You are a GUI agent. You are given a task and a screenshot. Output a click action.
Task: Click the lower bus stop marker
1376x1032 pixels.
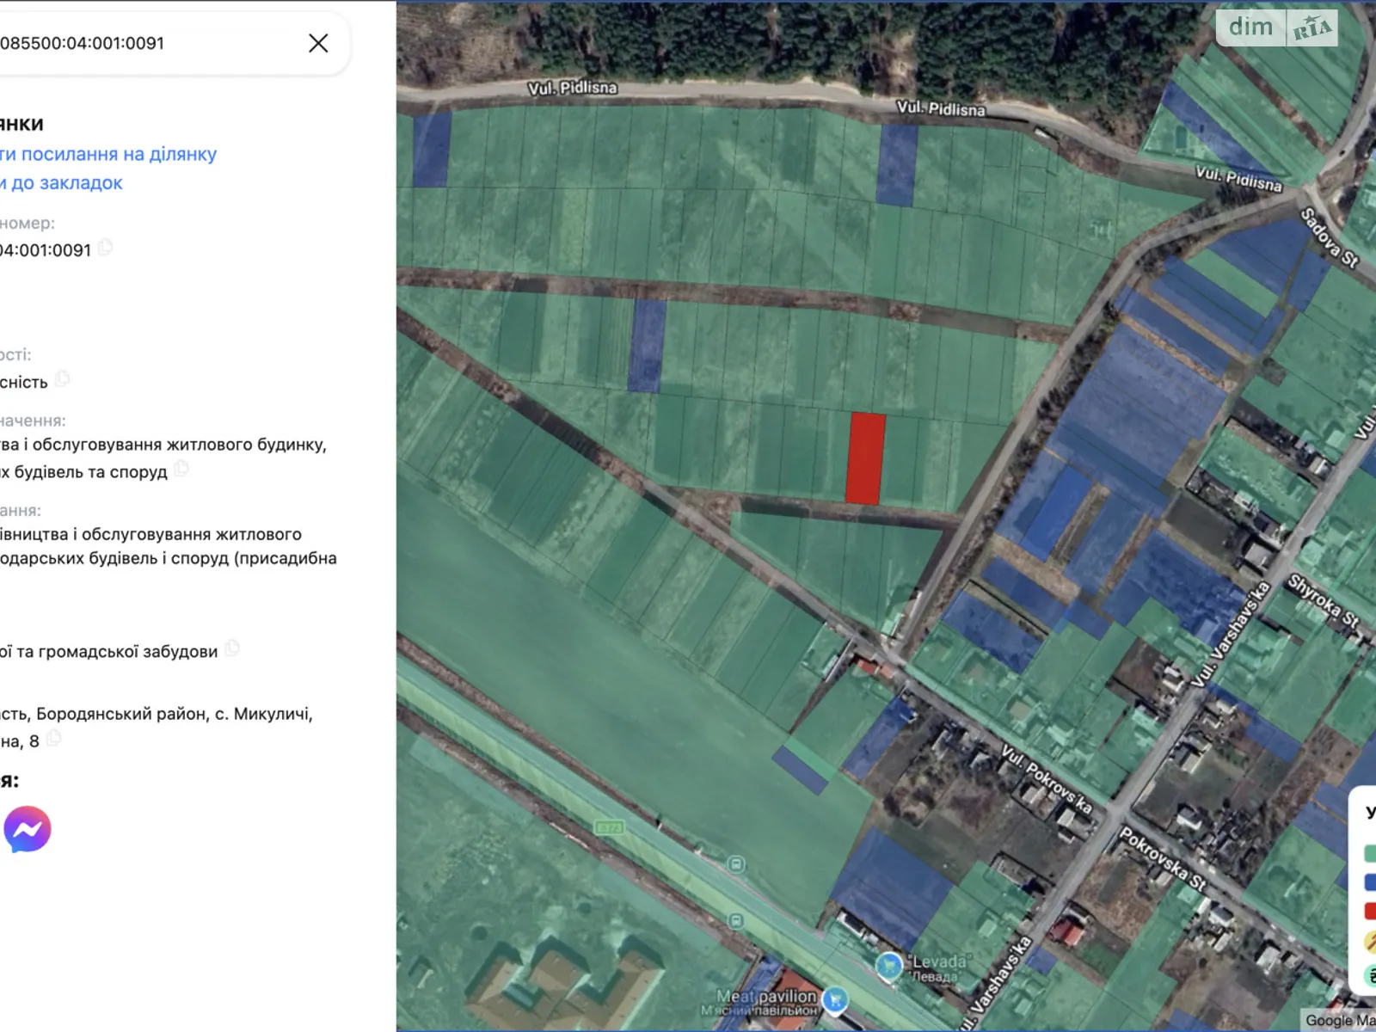(735, 921)
